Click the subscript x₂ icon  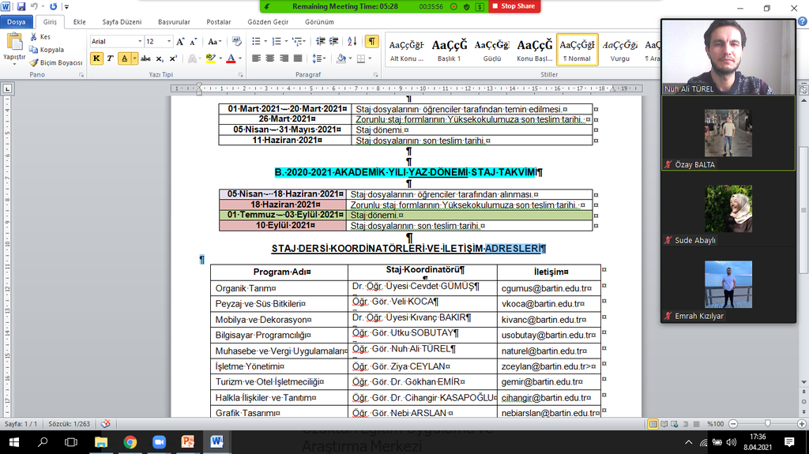point(159,58)
